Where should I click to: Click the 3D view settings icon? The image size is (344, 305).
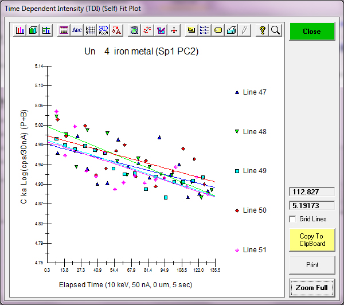pyautogui.click(x=104, y=30)
